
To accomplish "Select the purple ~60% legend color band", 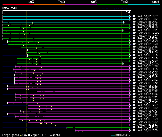I will coord(81,4).
